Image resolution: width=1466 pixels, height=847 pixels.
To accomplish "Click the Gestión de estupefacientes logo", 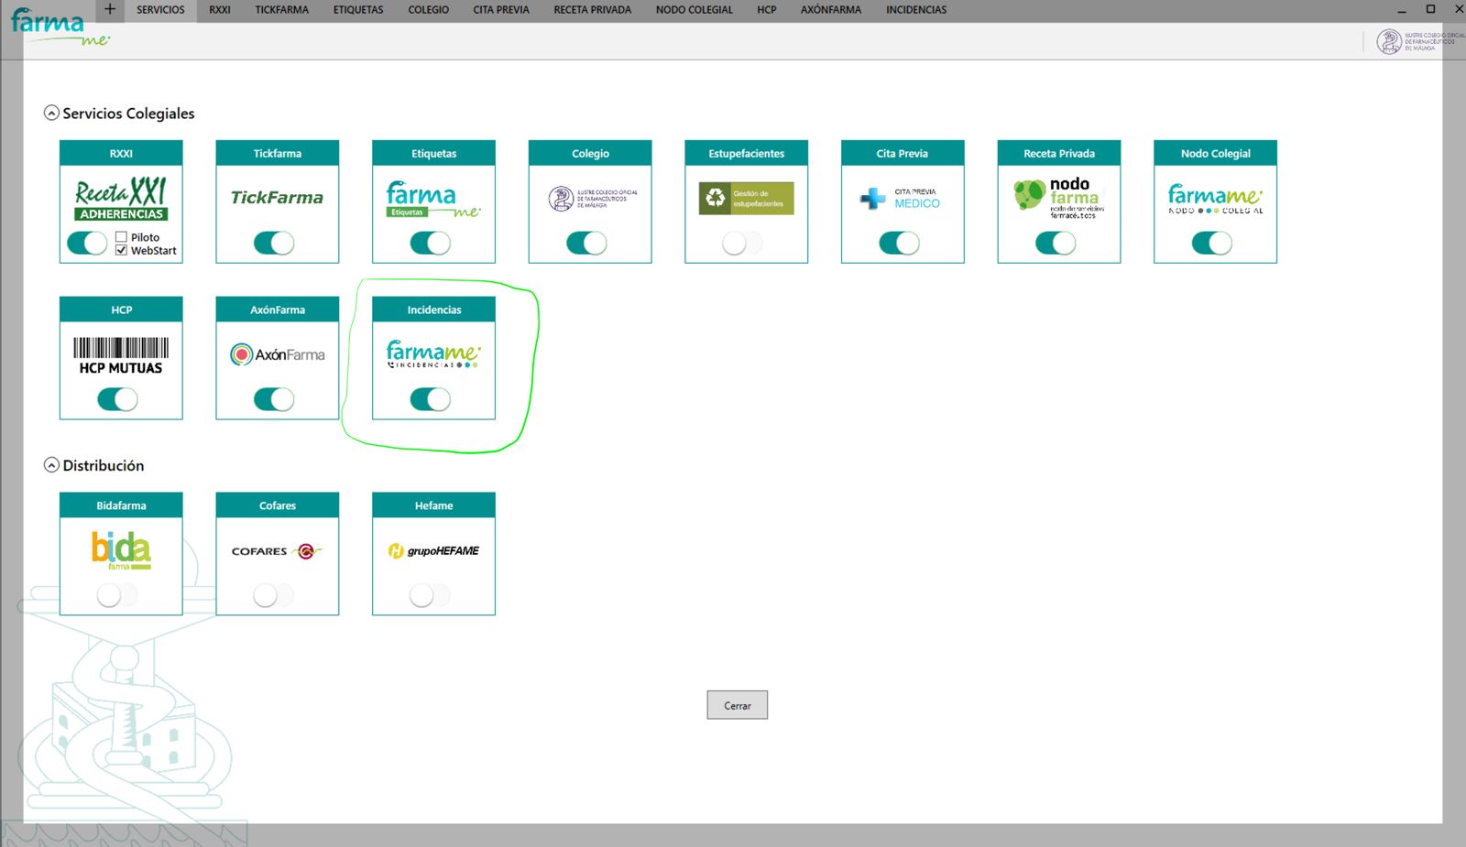I will click(746, 198).
